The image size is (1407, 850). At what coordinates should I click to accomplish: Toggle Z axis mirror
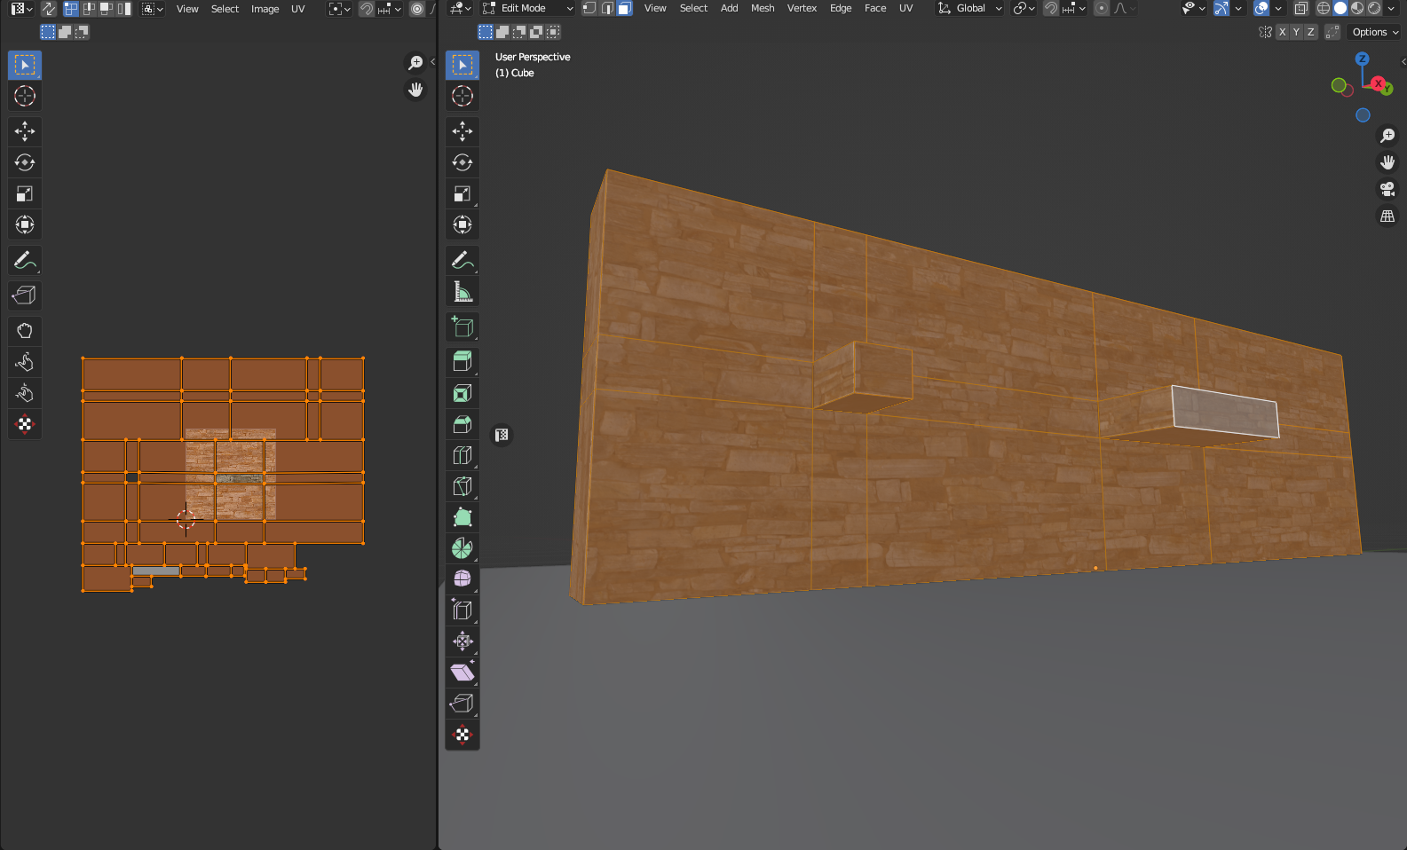tap(1310, 32)
